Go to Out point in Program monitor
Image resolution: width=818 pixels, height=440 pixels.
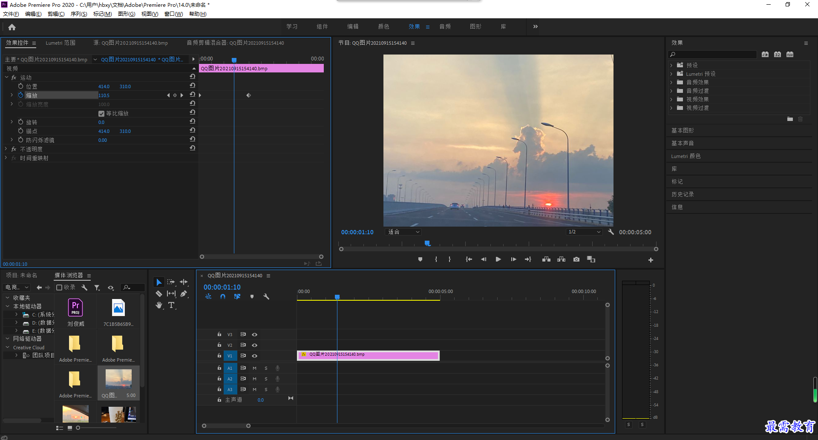[528, 259]
